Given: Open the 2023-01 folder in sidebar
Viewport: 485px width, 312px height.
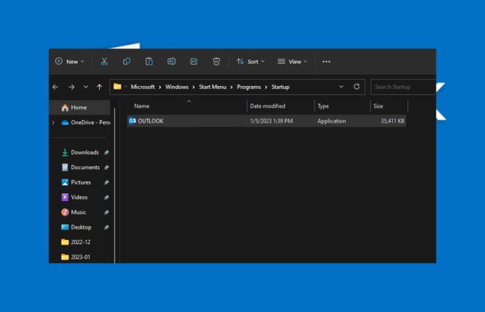Looking at the screenshot, I should (x=80, y=257).
